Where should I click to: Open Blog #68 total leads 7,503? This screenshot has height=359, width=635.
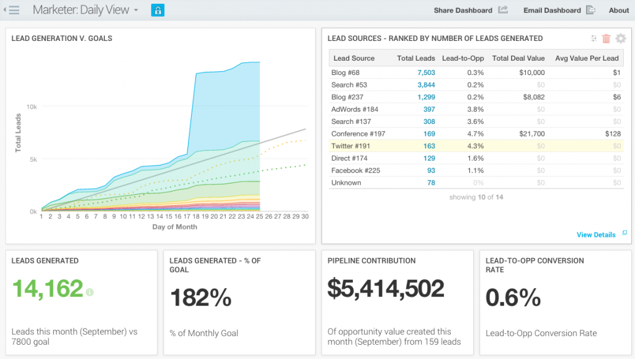[426, 73]
